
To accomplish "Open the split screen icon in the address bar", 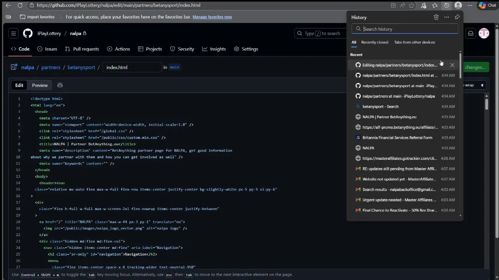I will [x=393, y=5].
